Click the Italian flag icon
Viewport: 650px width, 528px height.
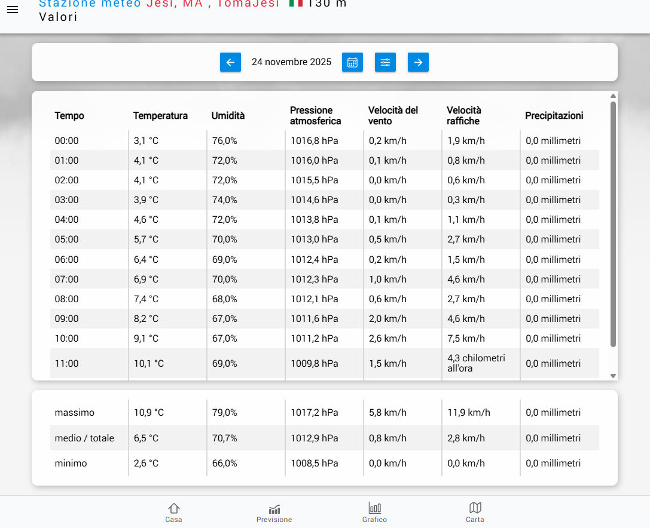[x=295, y=4]
